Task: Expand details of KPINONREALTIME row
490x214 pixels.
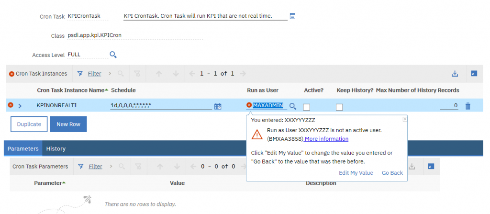Action: pos(20,106)
